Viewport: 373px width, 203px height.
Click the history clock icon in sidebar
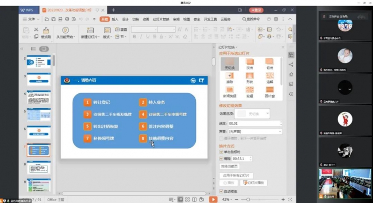tap(291, 94)
